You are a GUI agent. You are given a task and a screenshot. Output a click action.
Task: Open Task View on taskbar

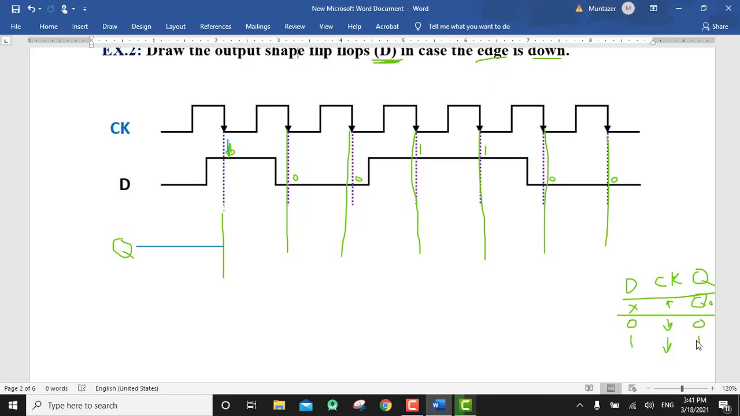[x=251, y=406]
